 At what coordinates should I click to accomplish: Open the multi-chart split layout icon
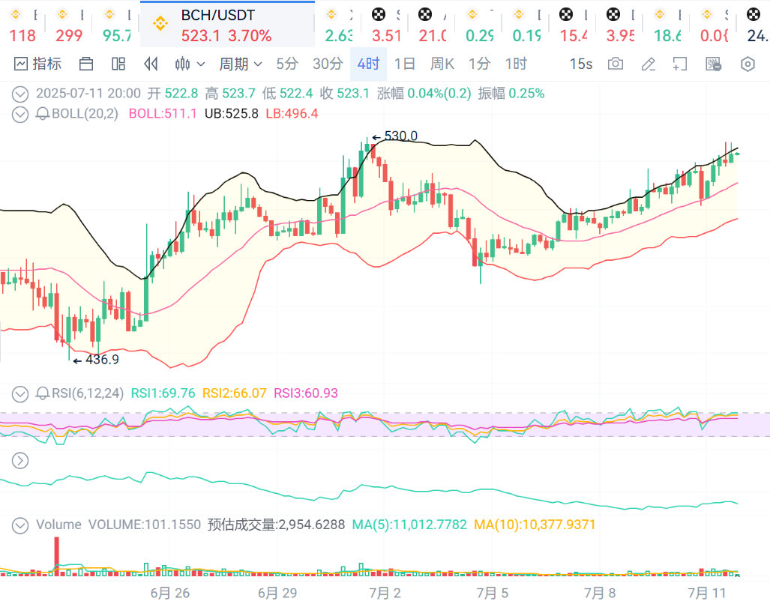(118, 64)
